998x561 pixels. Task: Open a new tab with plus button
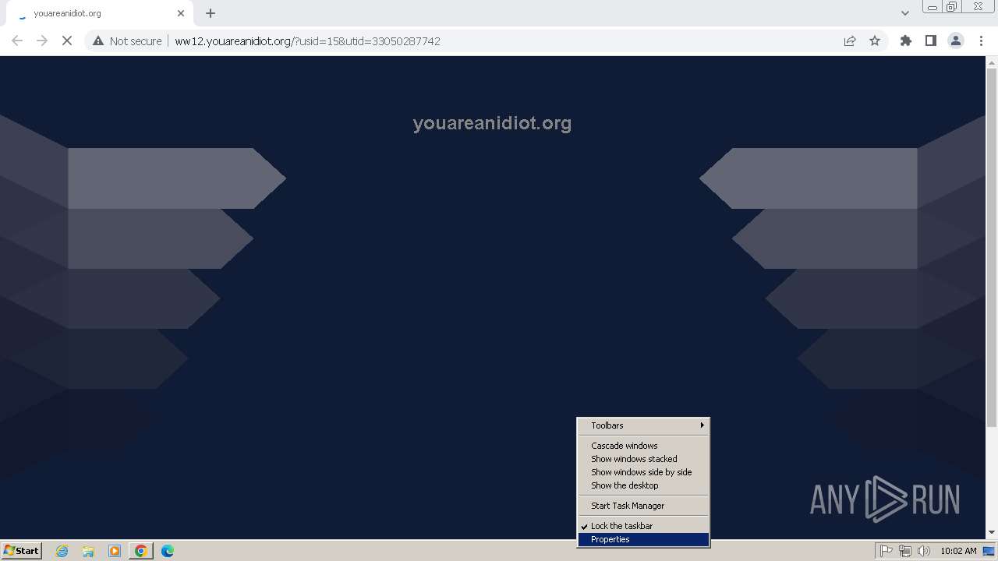point(211,13)
